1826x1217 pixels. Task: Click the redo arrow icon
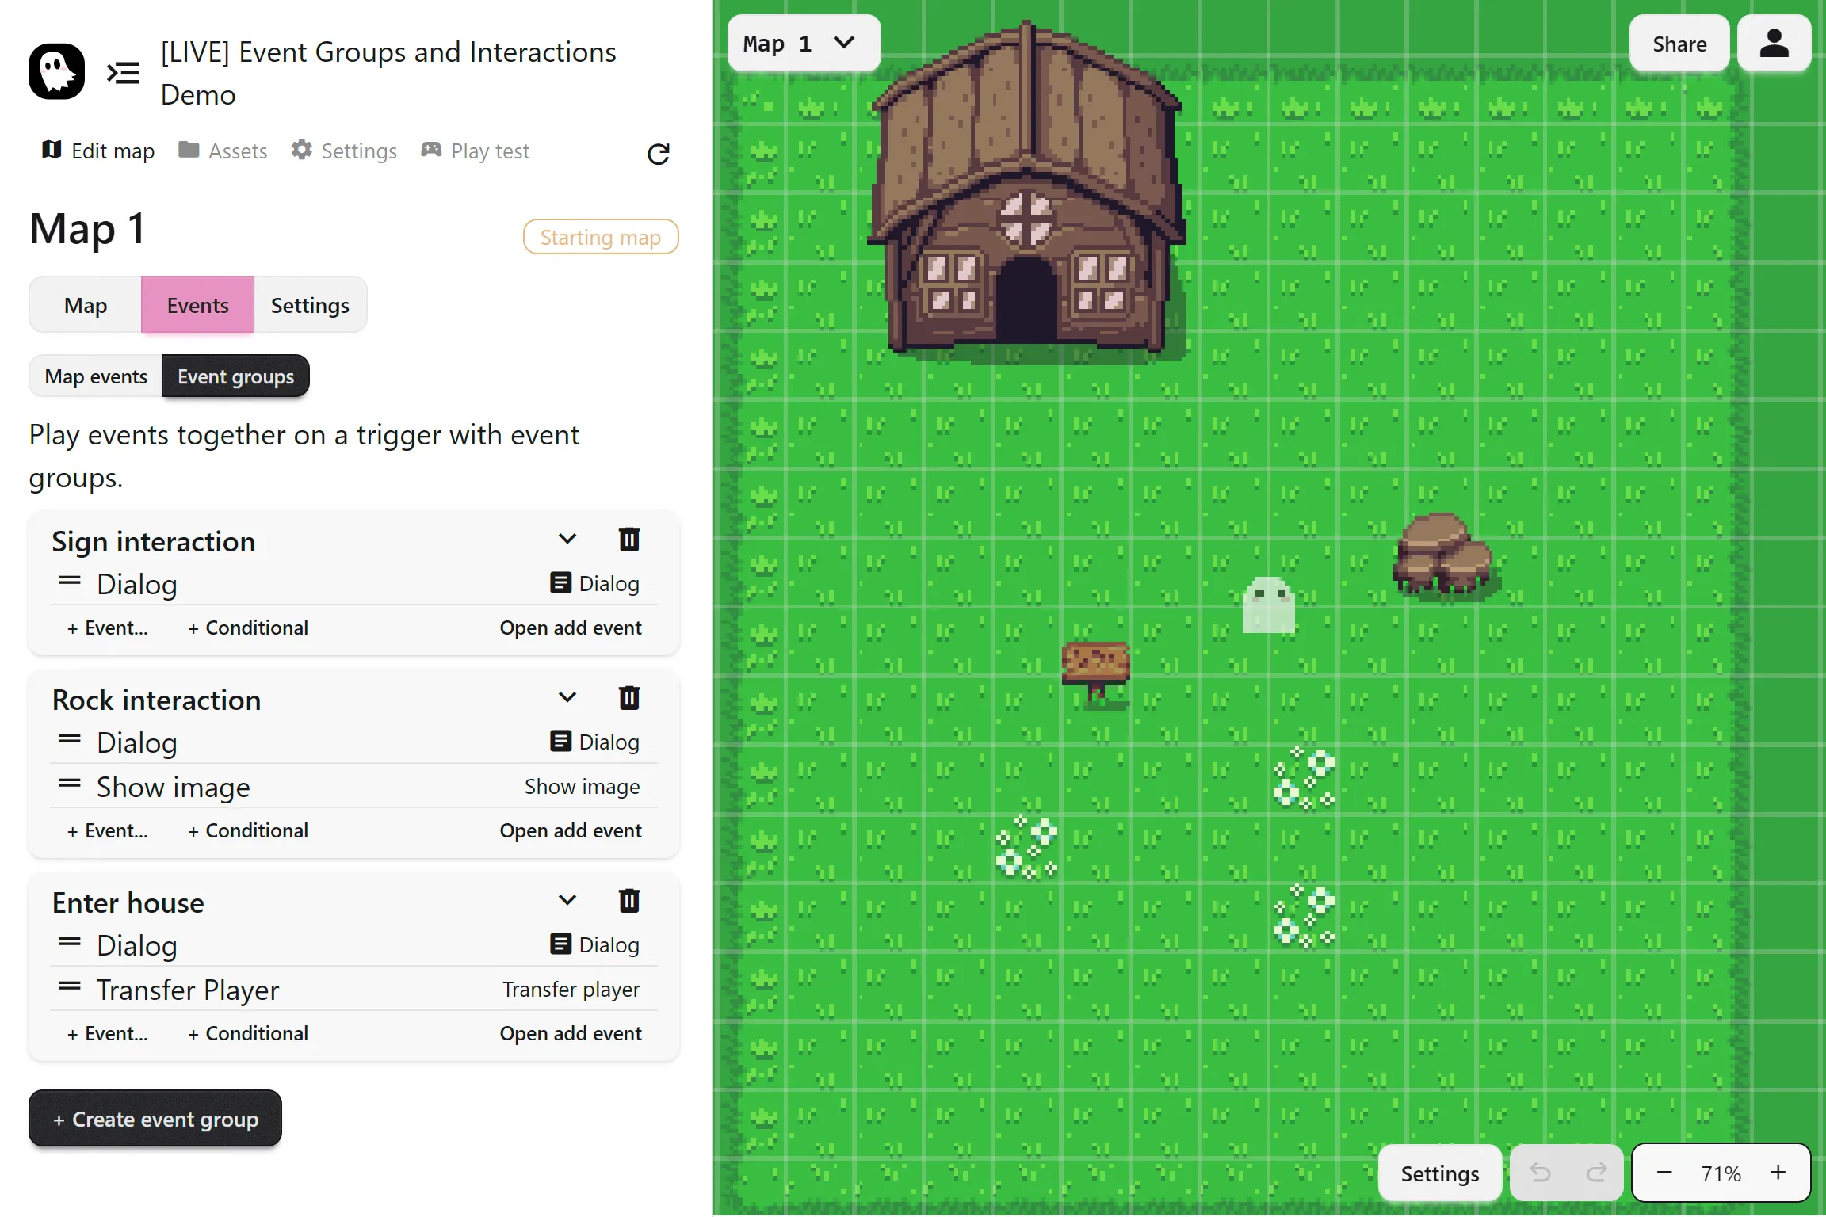[1596, 1173]
